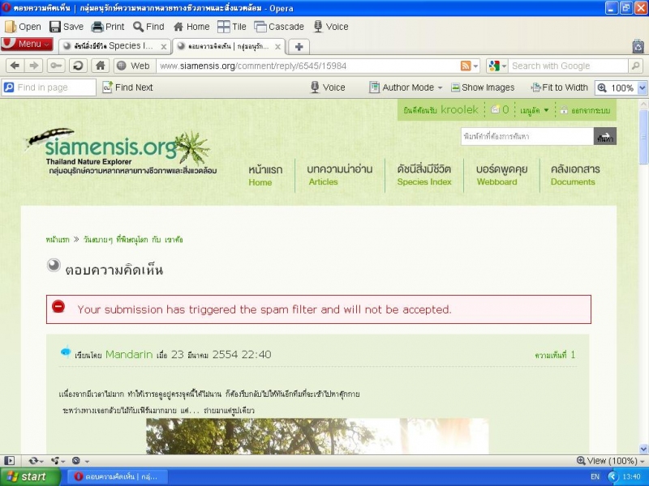Open the Webboard navigation link
This screenshot has width=649, height=486.
click(x=496, y=174)
